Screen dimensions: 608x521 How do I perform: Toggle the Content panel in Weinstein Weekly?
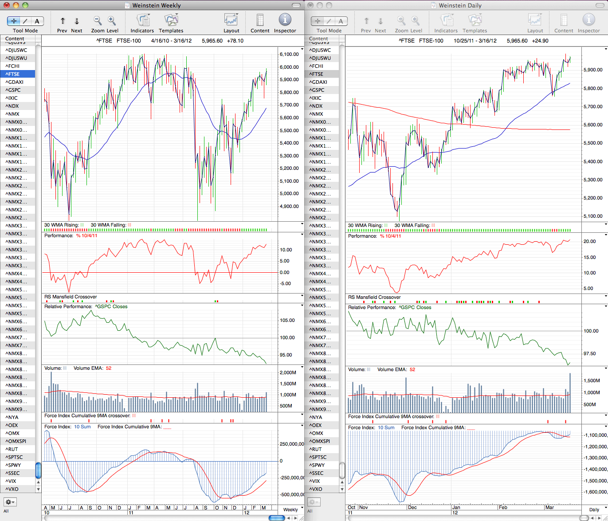pyautogui.click(x=260, y=20)
